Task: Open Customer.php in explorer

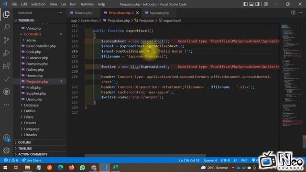Action: (37, 58)
